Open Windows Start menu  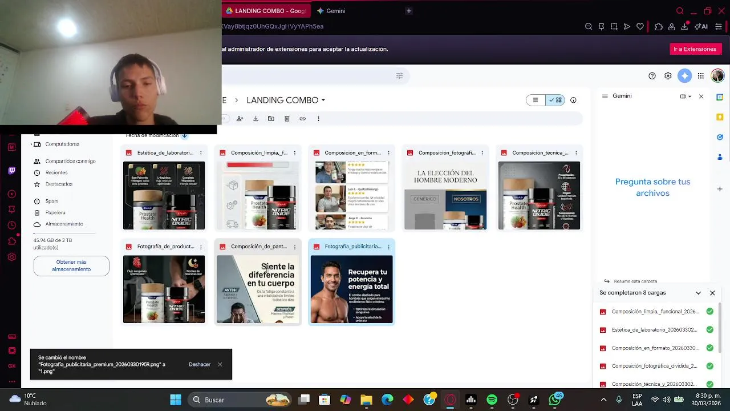tap(176, 400)
